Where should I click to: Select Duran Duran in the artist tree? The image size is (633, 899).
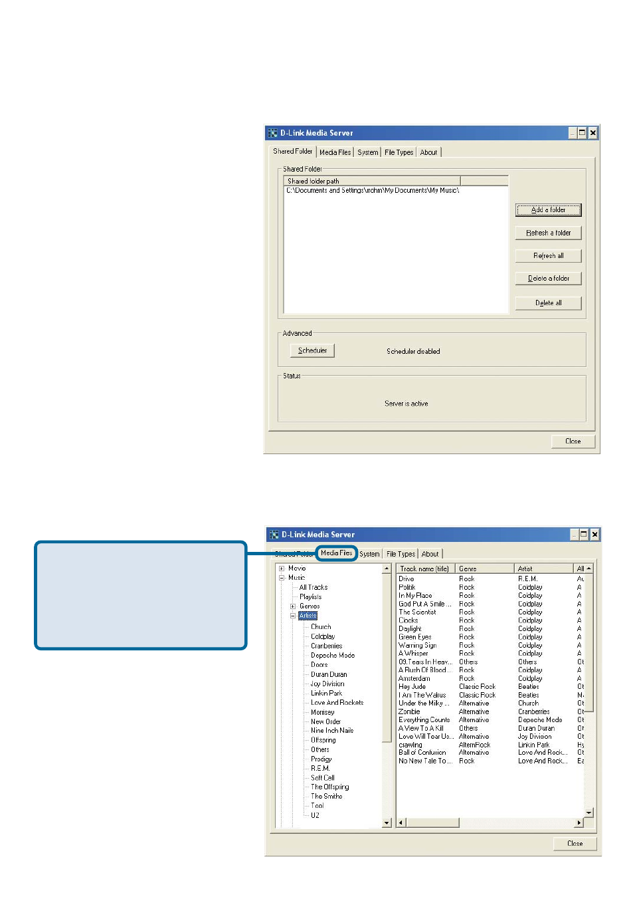(329, 674)
